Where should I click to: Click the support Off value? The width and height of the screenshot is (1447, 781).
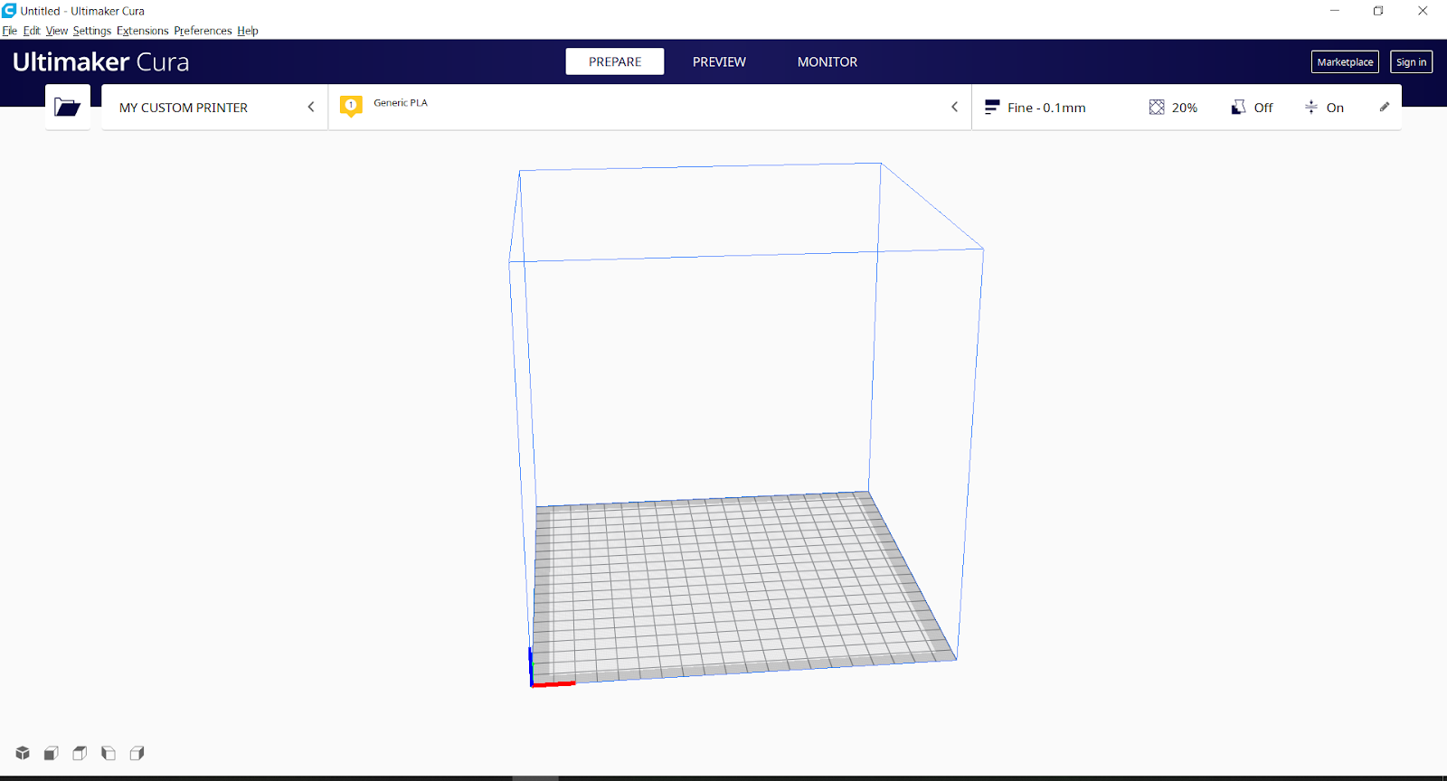point(1263,108)
